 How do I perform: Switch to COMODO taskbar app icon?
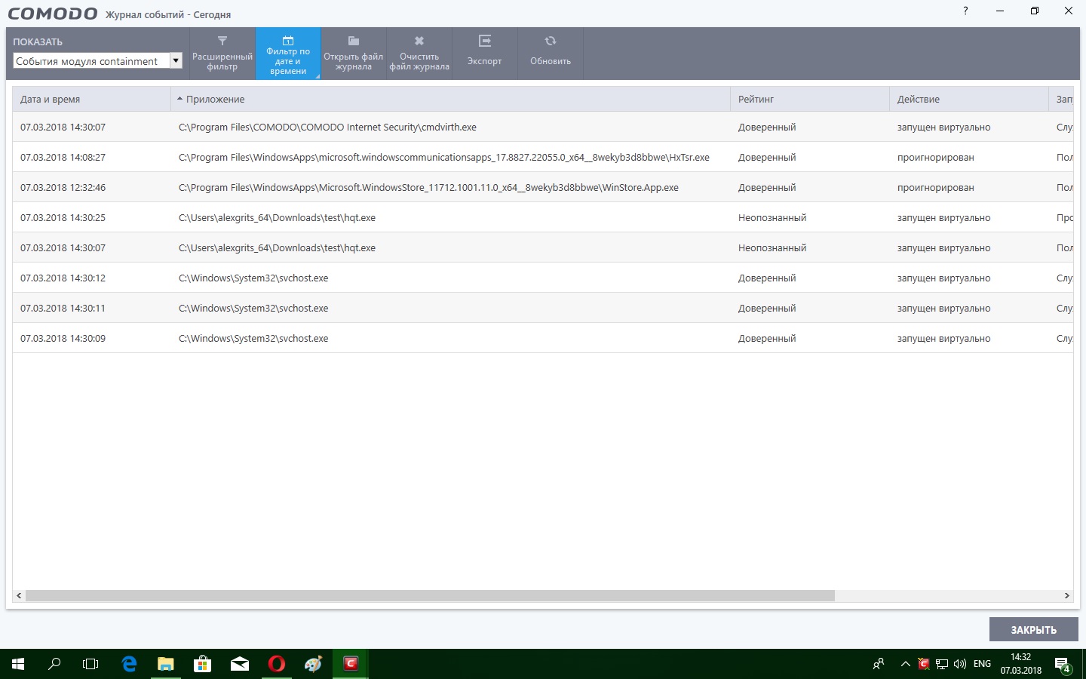(350, 664)
